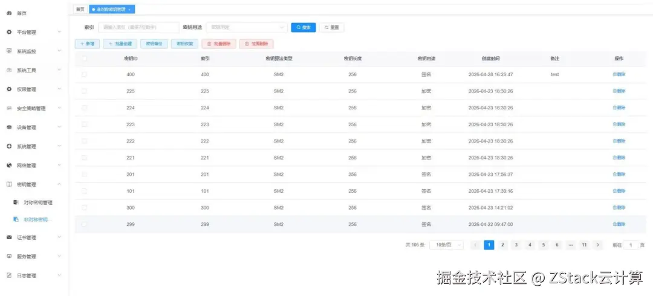Viewport: 653px width, 296px height.
Task: Toggle select-all checkbox in table header
Action: click(84, 58)
